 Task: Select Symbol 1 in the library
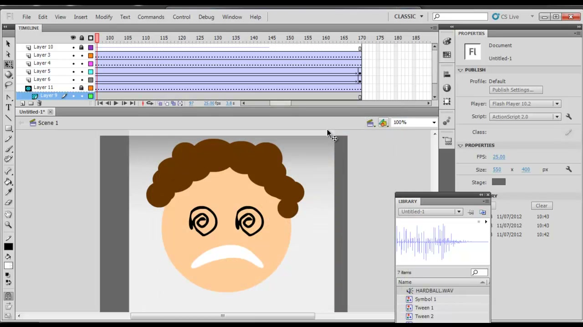click(425, 299)
